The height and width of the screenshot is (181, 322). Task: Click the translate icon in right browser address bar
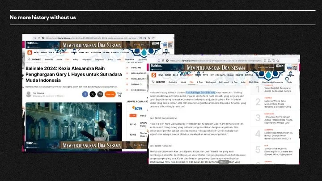click(x=273, y=60)
